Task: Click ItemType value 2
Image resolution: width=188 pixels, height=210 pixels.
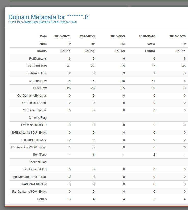Action: (154, 154)
